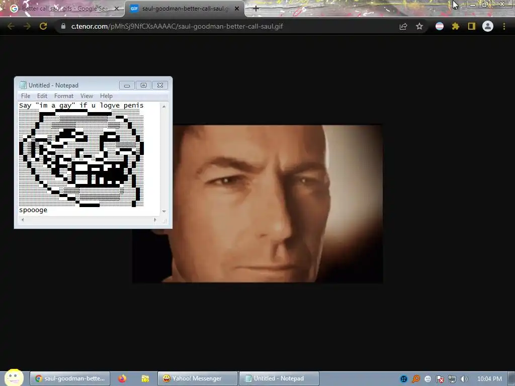The width and height of the screenshot is (515, 386).
Task: Launch Firefox from the taskbar
Action: click(122, 378)
